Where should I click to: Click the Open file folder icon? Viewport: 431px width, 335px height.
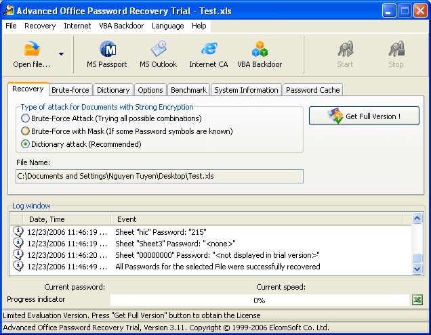click(32, 49)
